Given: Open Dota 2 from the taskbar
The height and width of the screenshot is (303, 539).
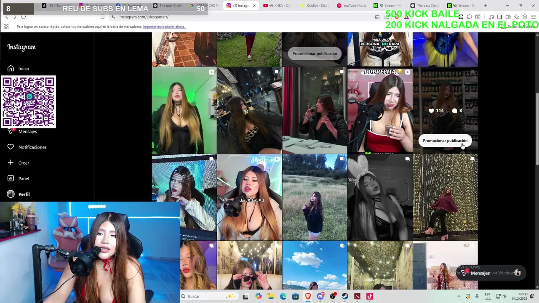Looking at the screenshot, I should (358, 296).
